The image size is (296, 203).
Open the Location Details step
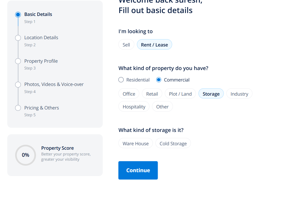tap(41, 38)
